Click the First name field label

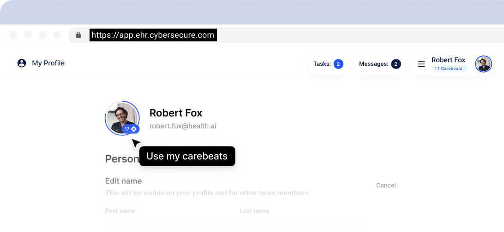pyautogui.click(x=120, y=211)
